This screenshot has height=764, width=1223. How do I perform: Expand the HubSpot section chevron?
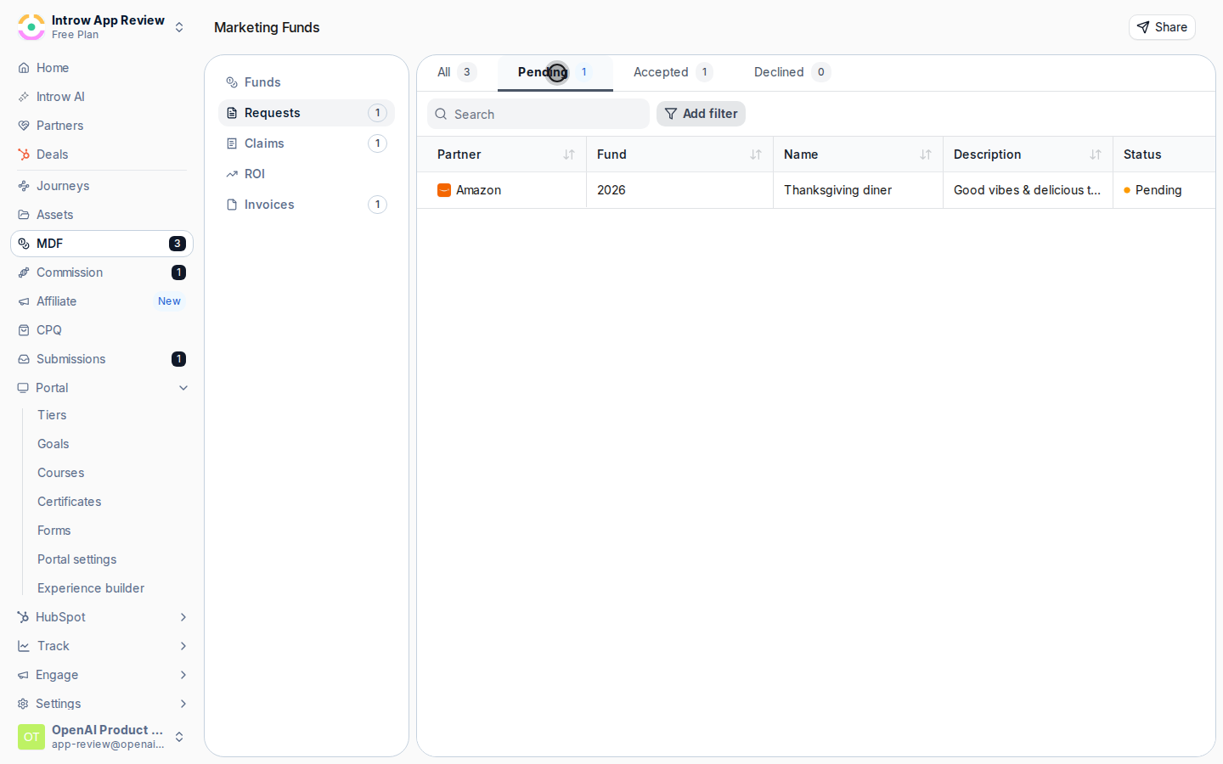(x=183, y=617)
